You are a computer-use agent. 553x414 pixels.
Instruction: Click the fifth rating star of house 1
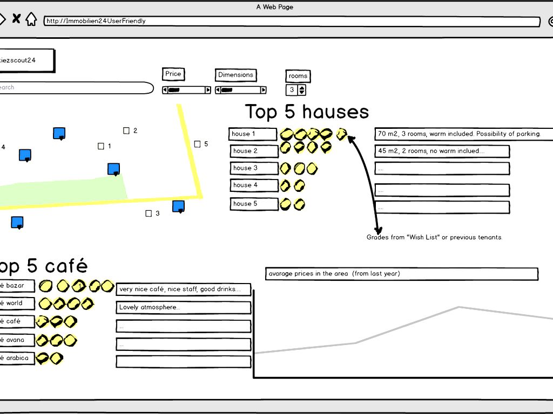pos(341,134)
